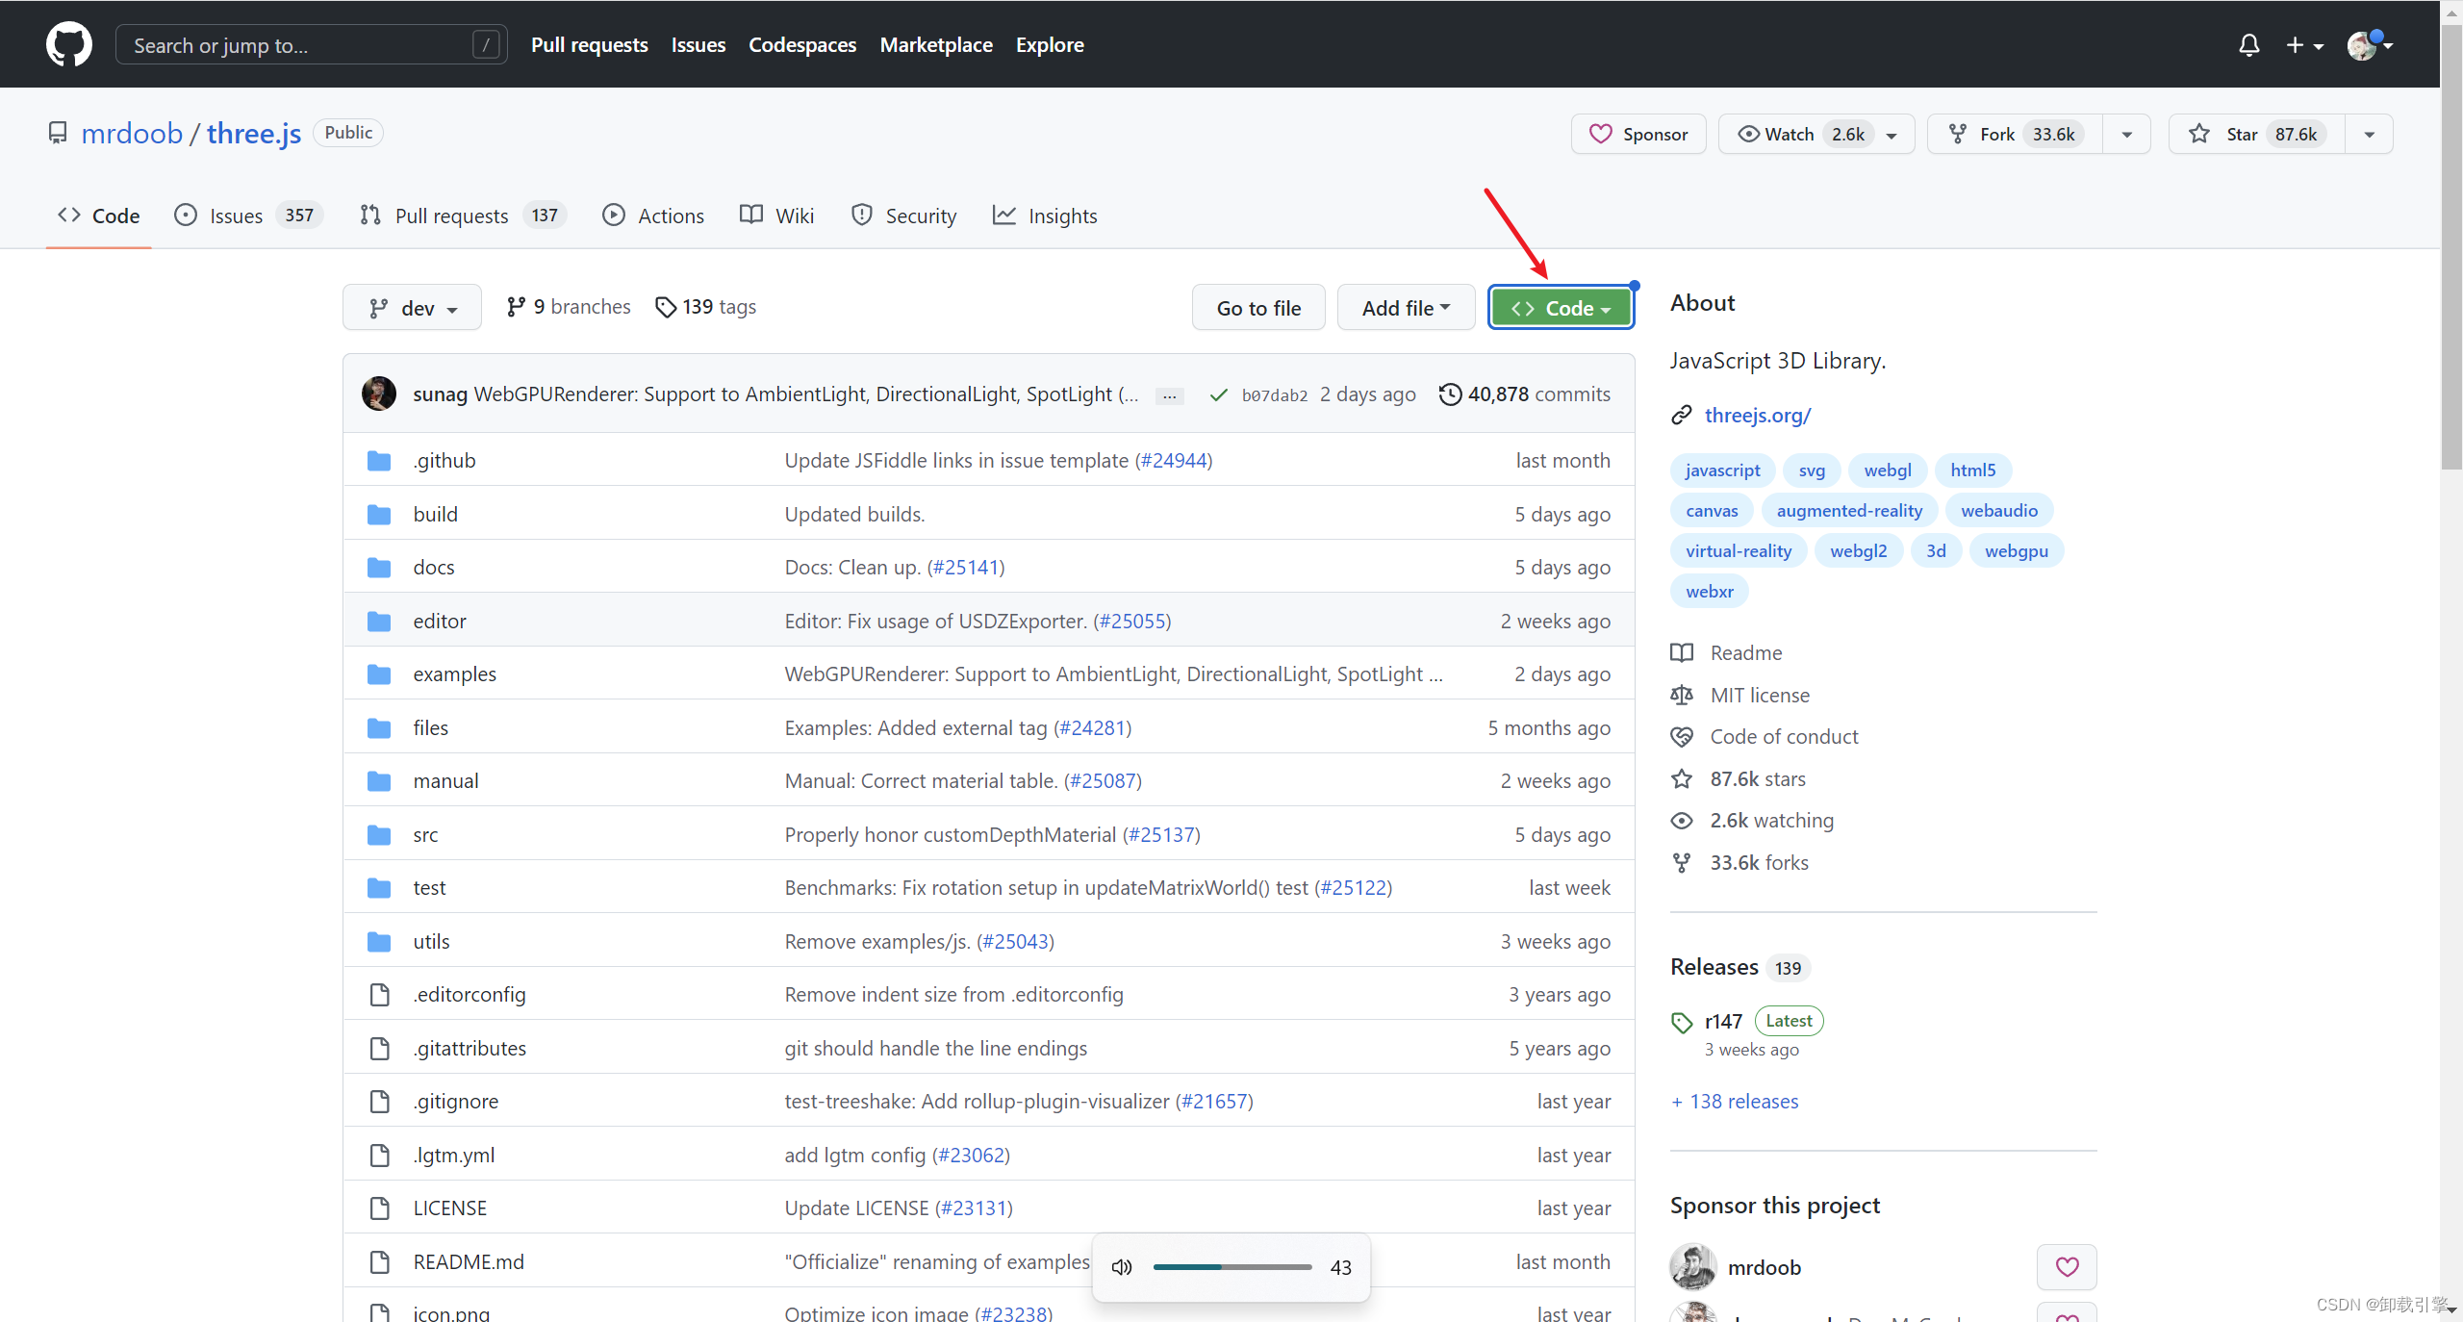Click the search or jump to field
Image resolution: width=2463 pixels, height=1322 pixels.
click(311, 45)
